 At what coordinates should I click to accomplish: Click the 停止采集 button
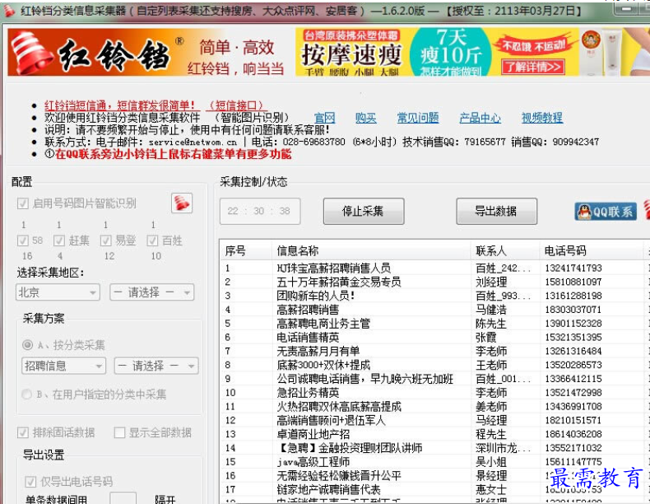point(364,211)
